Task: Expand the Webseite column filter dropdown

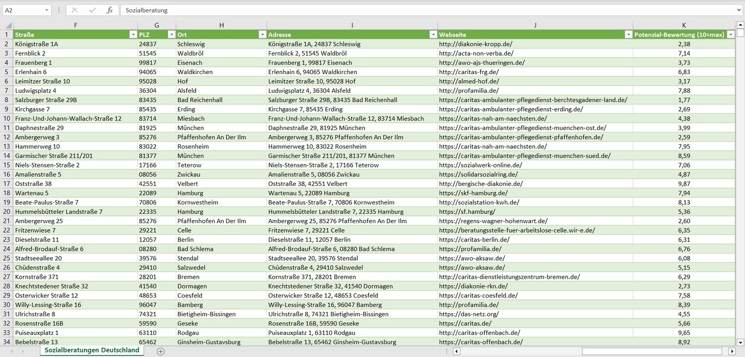Action: (628, 35)
